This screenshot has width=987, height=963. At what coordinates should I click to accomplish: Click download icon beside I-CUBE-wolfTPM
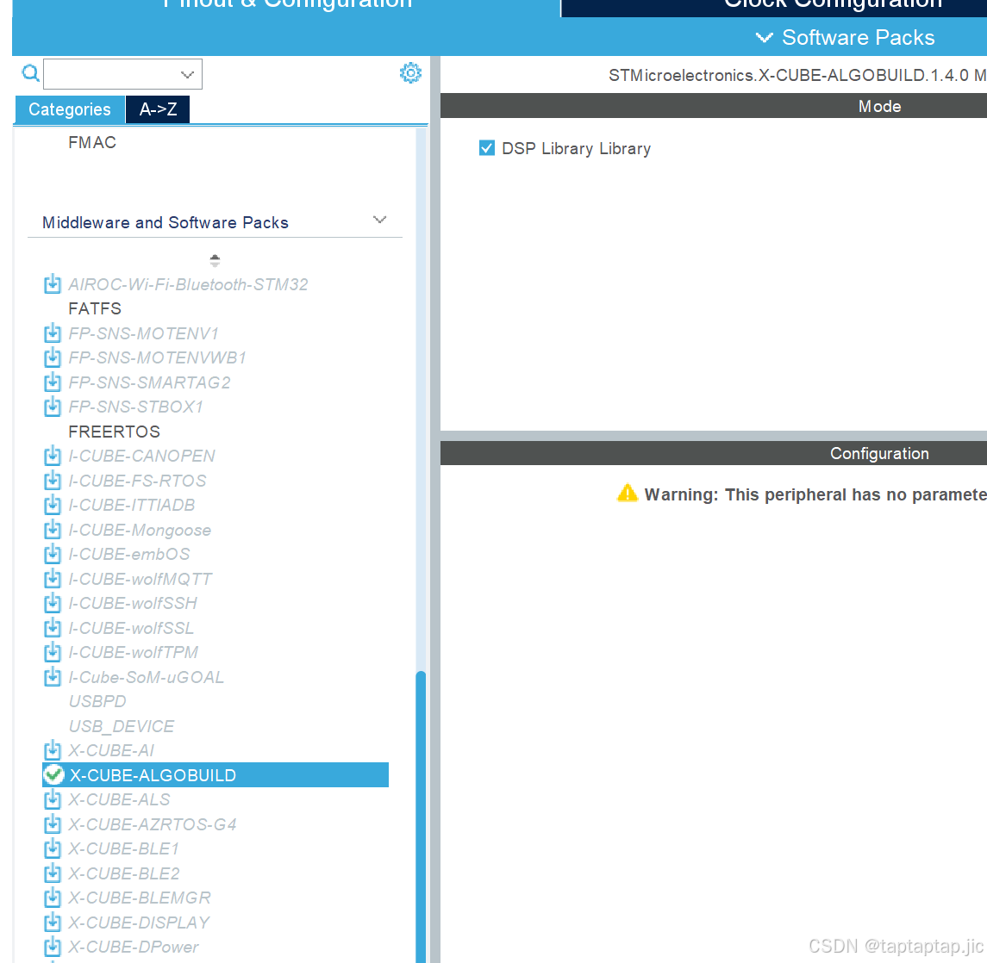coord(53,652)
